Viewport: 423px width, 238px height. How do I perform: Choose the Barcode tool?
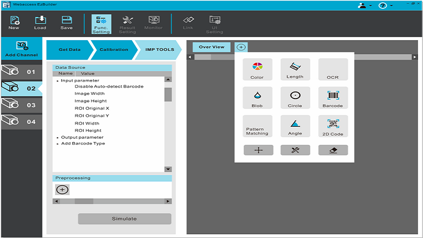click(x=333, y=98)
